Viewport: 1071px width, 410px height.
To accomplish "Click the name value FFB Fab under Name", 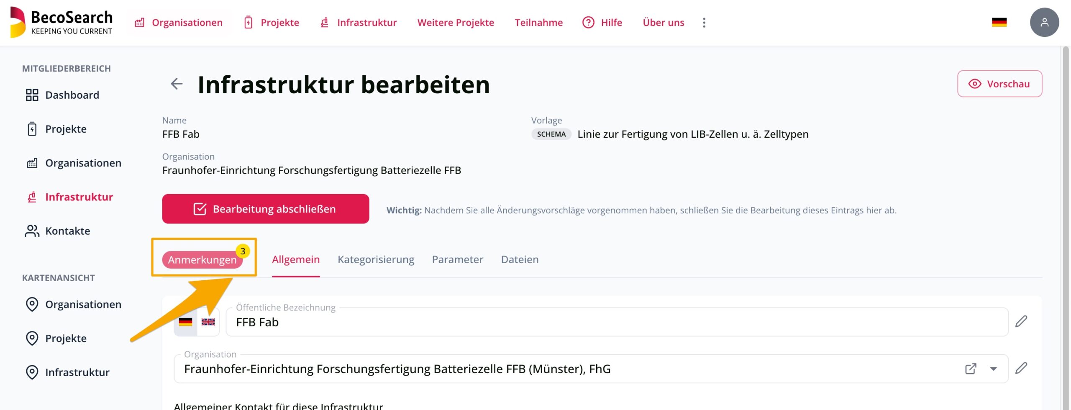I will tap(181, 134).
